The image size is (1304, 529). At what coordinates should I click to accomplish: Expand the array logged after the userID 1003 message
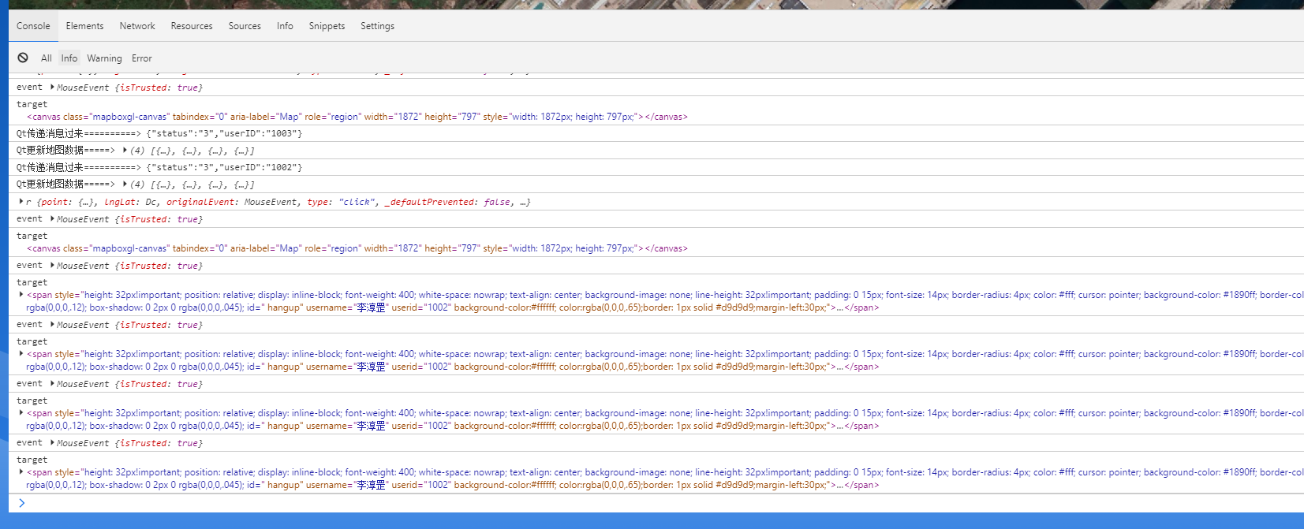click(x=125, y=150)
